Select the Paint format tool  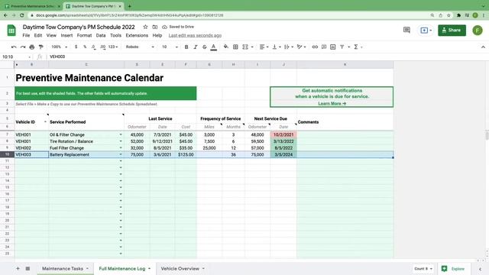point(40,47)
